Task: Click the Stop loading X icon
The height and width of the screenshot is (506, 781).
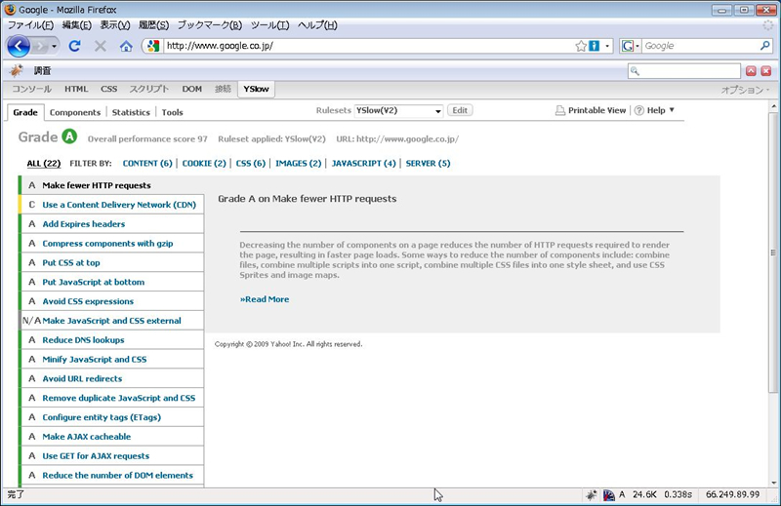Action: coord(101,46)
